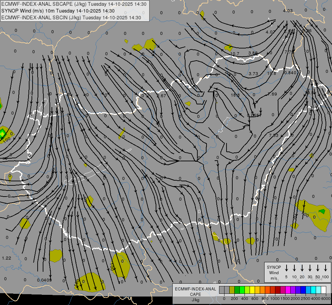Click the 6000 tick label on CAPE scale
This screenshot has width=332, height=305.
(x=326, y=299)
